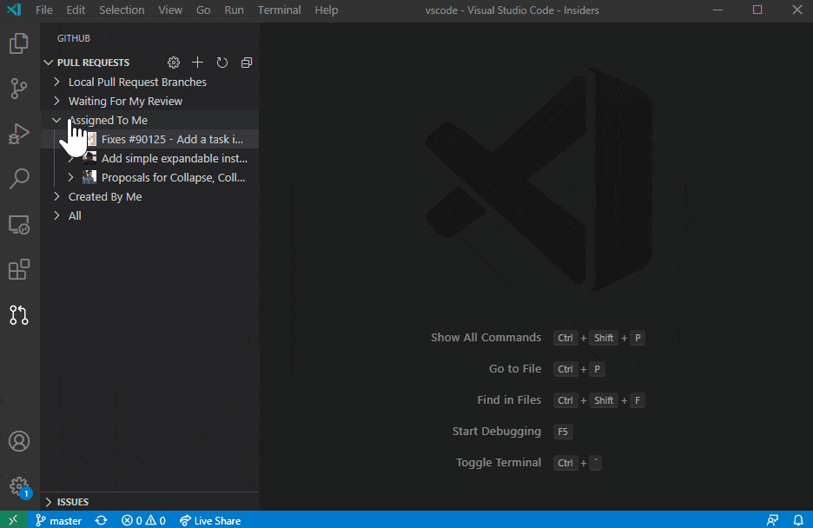Create a new pull request with plus icon

[x=197, y=63]
